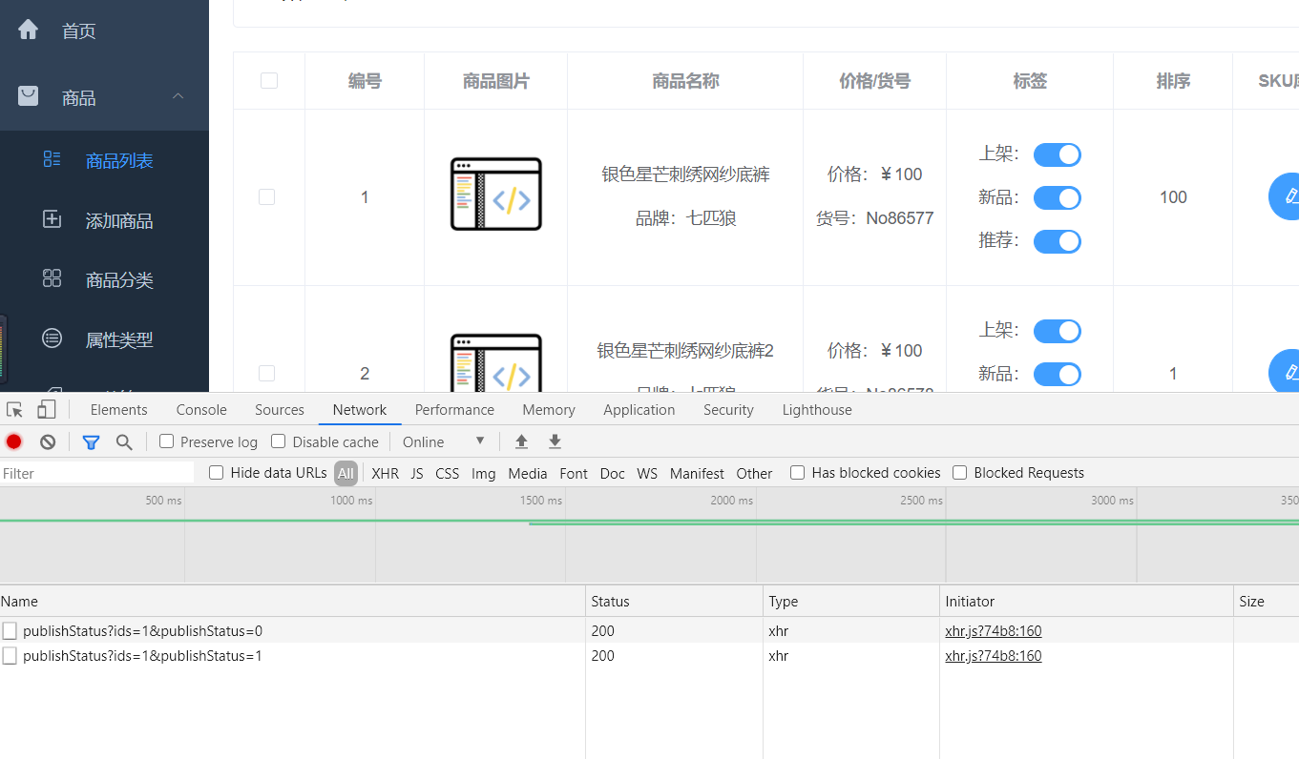Select the publishStatus=1 network request

pyautogui.click(x=142, y=656)
